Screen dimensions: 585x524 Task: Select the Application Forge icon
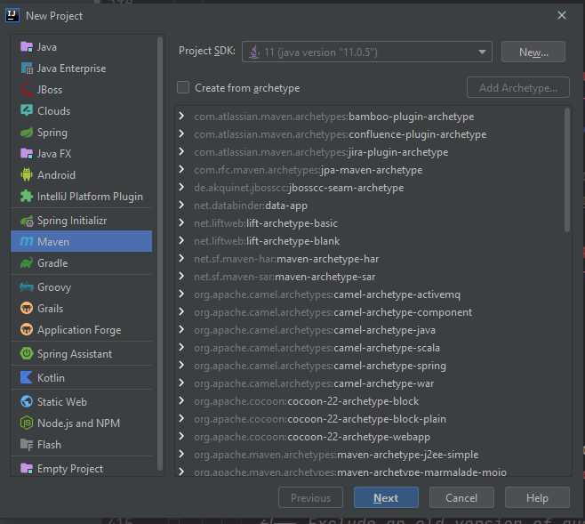(x=27, y=330)
